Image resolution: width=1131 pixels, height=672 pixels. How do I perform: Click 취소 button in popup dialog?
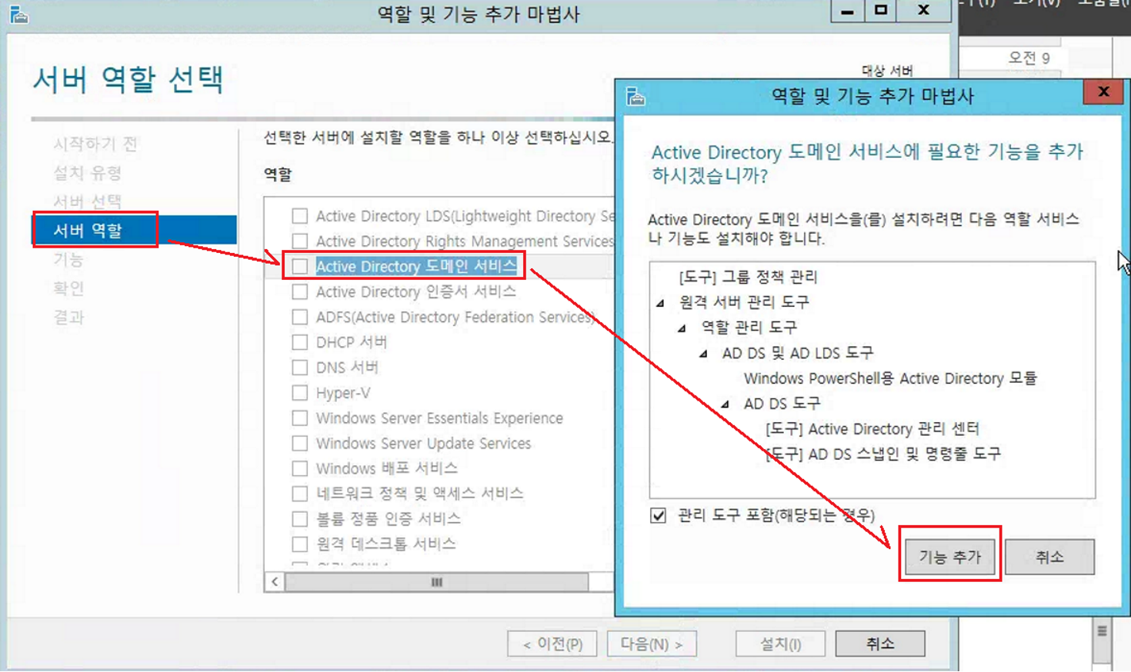click(1049, 556)
